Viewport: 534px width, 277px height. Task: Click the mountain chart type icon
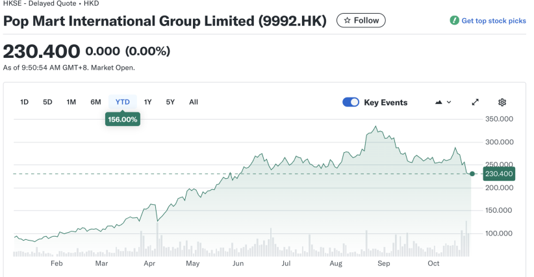click(x=439, y=102)
